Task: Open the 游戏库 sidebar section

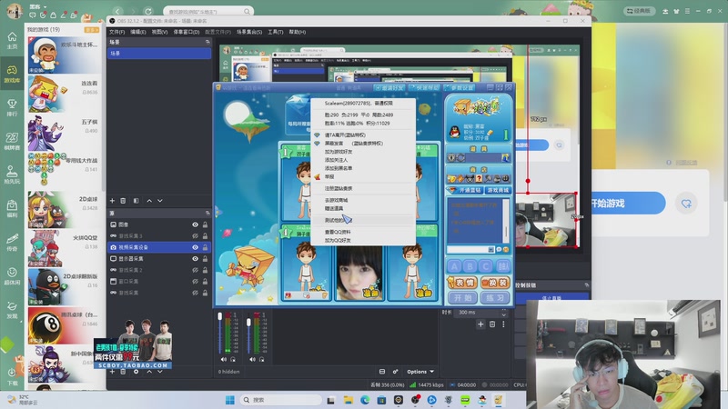Action: [12, 74]
